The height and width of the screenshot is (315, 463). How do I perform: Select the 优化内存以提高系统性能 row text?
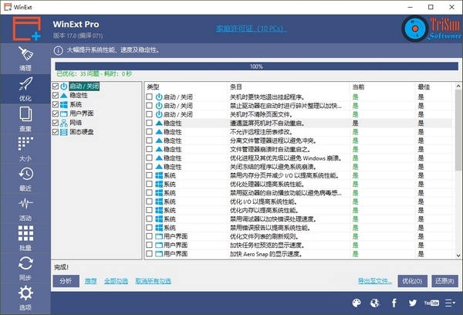(264, 210)
